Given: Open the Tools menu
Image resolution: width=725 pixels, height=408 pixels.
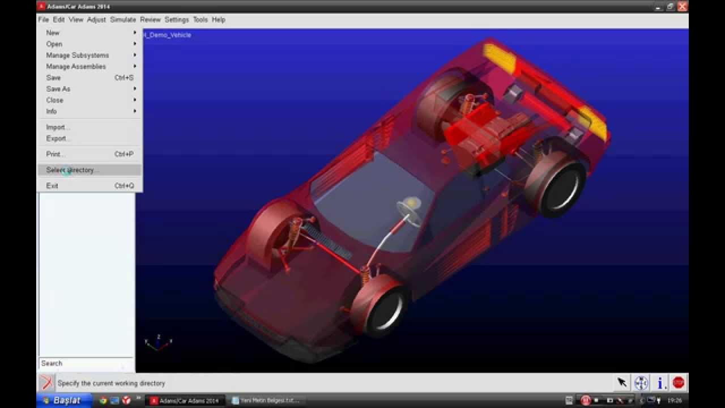Looking at the screenshot, I should [x=201, y=19].
